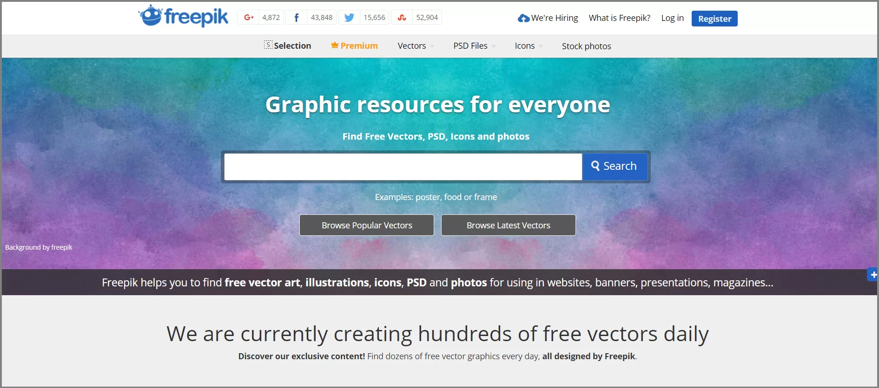Screen dimensions: 879x388
Task: Expand the Icons dropdown arrow
Action: point(541,46)
